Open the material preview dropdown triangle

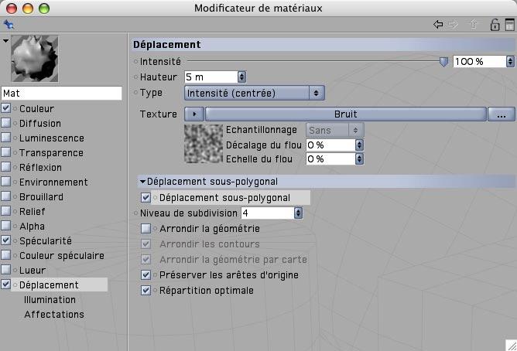[5, 41]
